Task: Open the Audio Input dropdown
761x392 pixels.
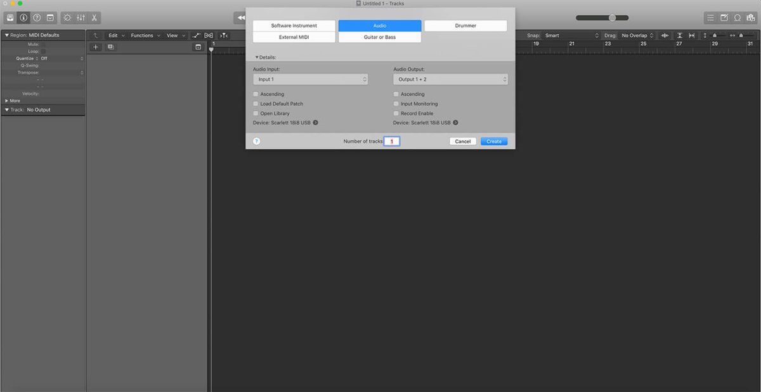Action: [310, 80]
